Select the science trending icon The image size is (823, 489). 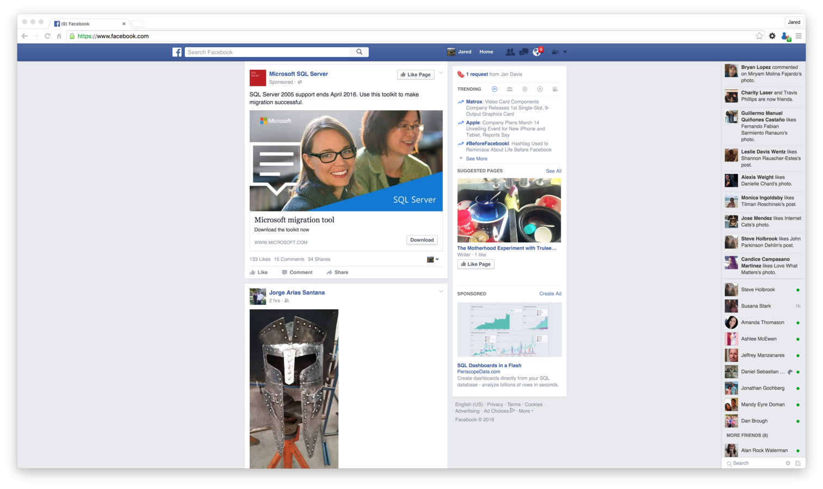525,89
